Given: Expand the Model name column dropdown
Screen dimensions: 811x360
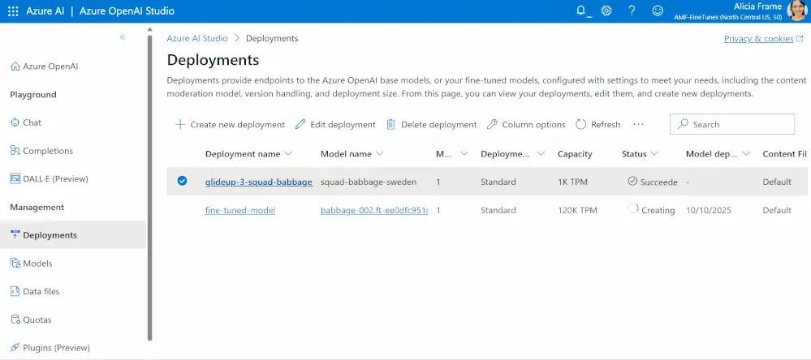Looking at the screenshot, I should click(x=380, y=154).
